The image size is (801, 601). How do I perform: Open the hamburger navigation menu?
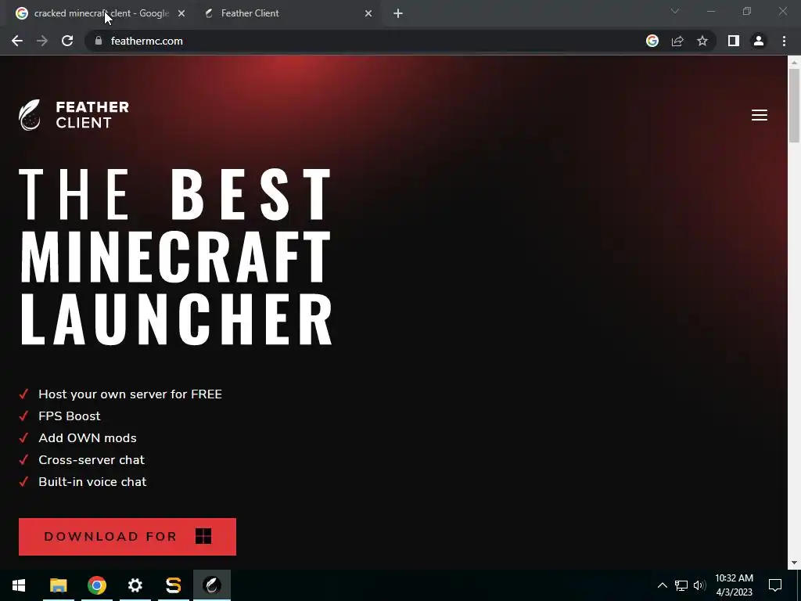(x=759, y=115)
